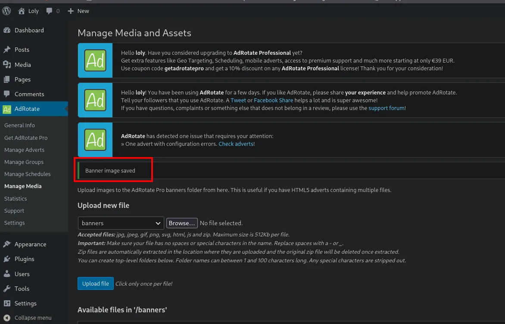Click the New label in admin bar

(83, 11)
